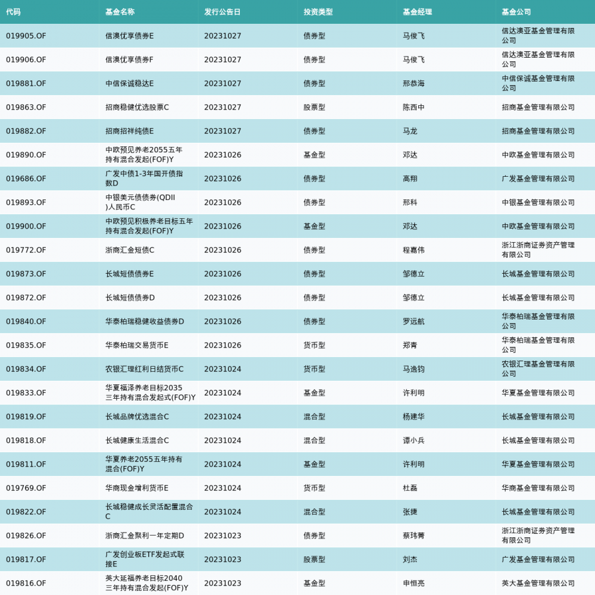Screen dimensions: 595x595
Task: Click manager name 马逸钧
Action: point(414,369)
